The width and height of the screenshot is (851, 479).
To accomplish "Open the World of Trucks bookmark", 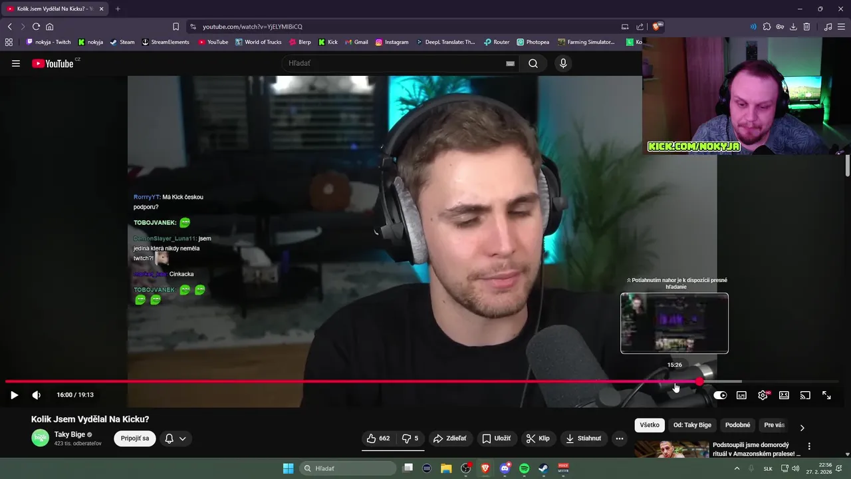I will [x=259, y=42].
